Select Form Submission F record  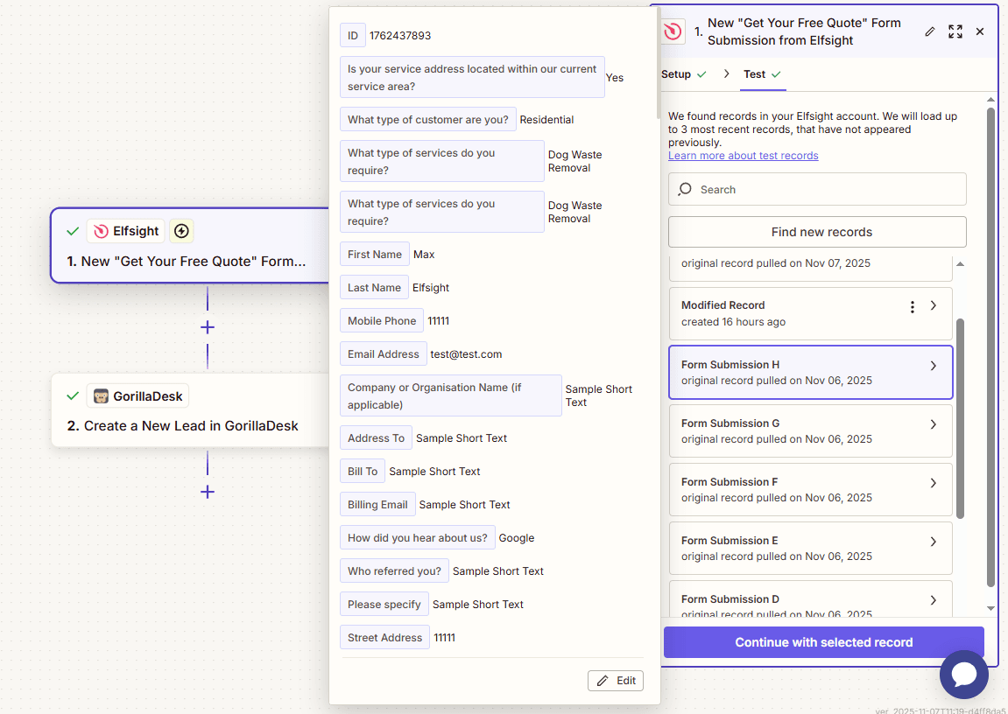point(811,489)
